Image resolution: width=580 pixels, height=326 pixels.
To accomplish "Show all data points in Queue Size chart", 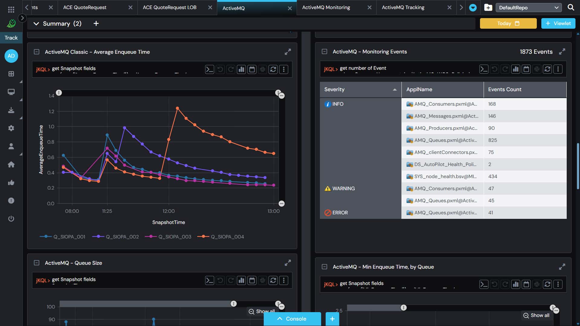I will coord(261,311).
